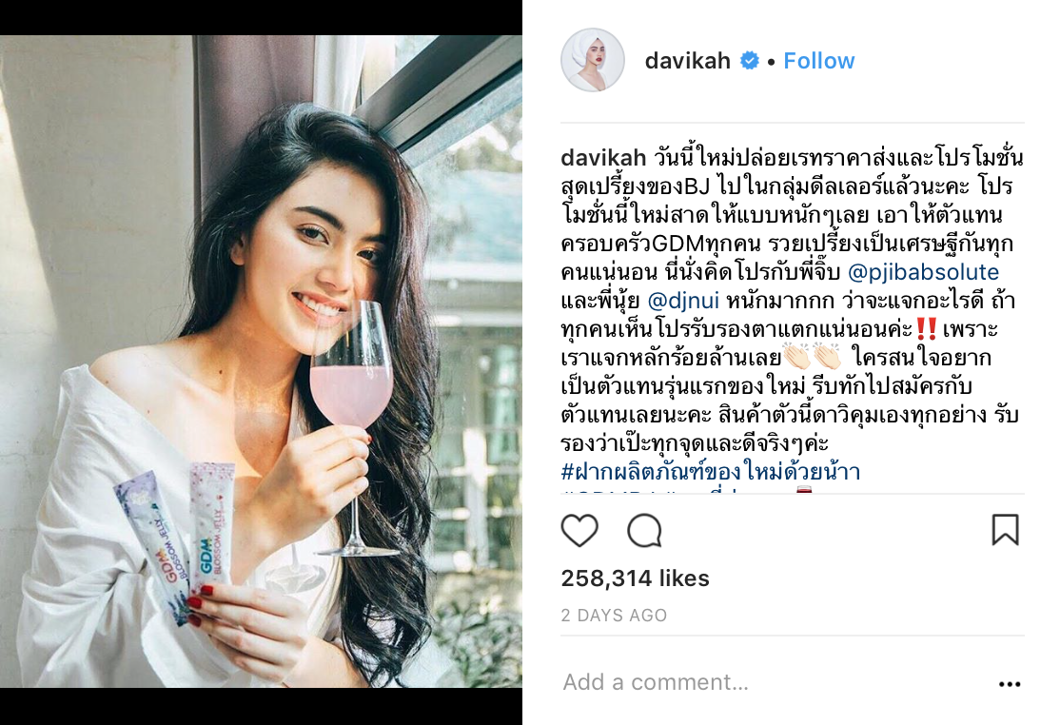
Task: Open comments via the speech bubble icon
Action: point(644,530)
